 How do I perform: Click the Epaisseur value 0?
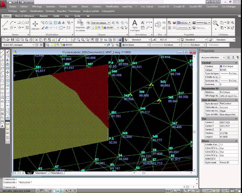click(229, 84)
